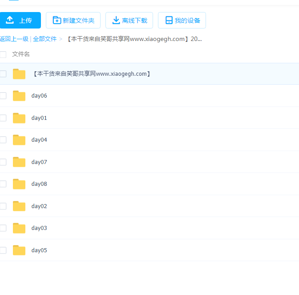Mark the day05 row checkbox
Image resolution: width=299 pixels, height=295 pixels.
[3, 250]
